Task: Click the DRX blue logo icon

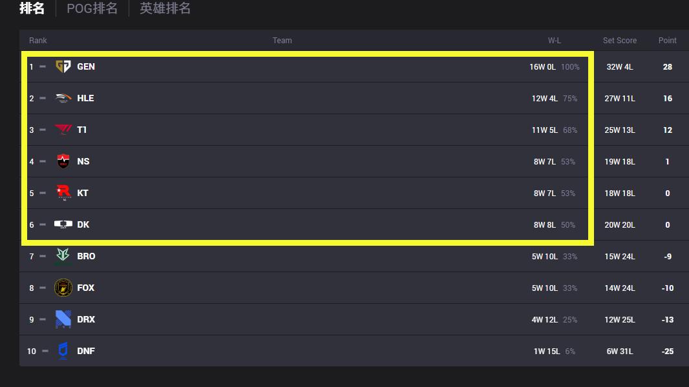Action: coord(63,319)
